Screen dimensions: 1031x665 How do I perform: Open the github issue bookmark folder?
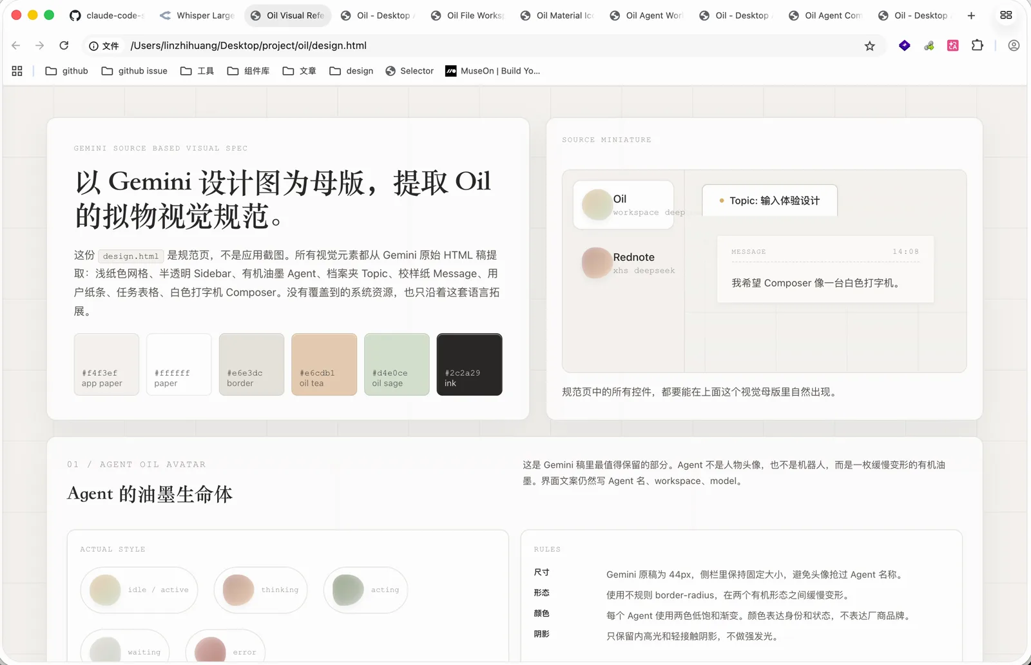[135, 71]
